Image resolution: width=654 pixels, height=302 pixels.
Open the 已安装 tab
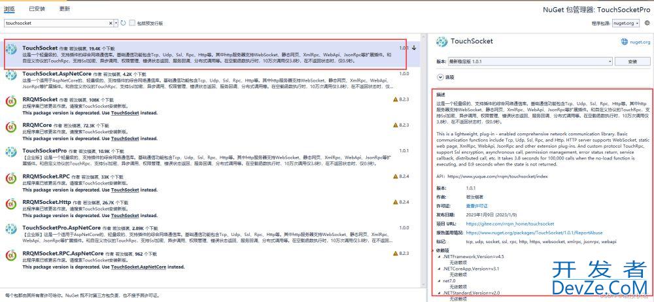37,8
